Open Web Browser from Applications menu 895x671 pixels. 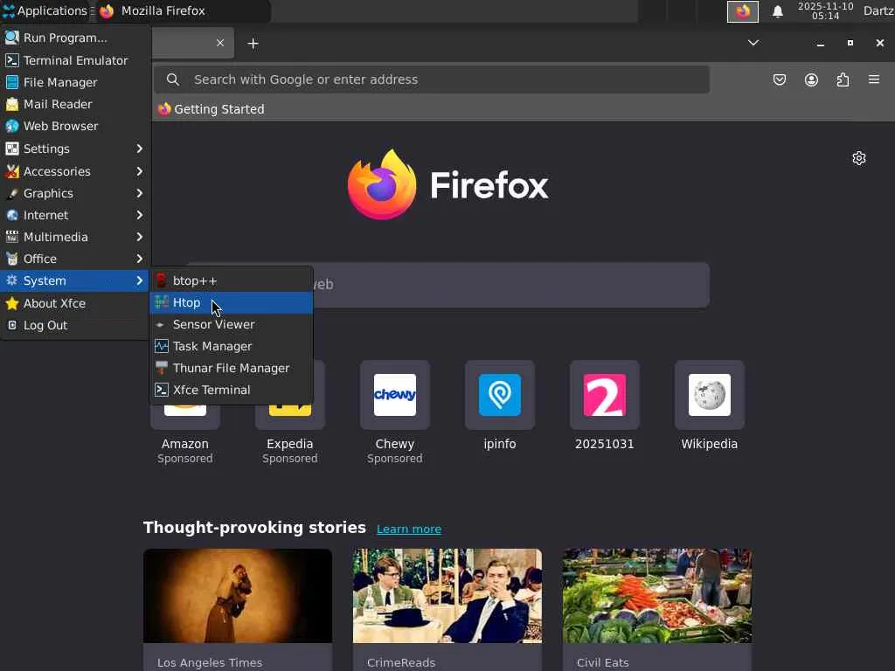click(75, 126)
